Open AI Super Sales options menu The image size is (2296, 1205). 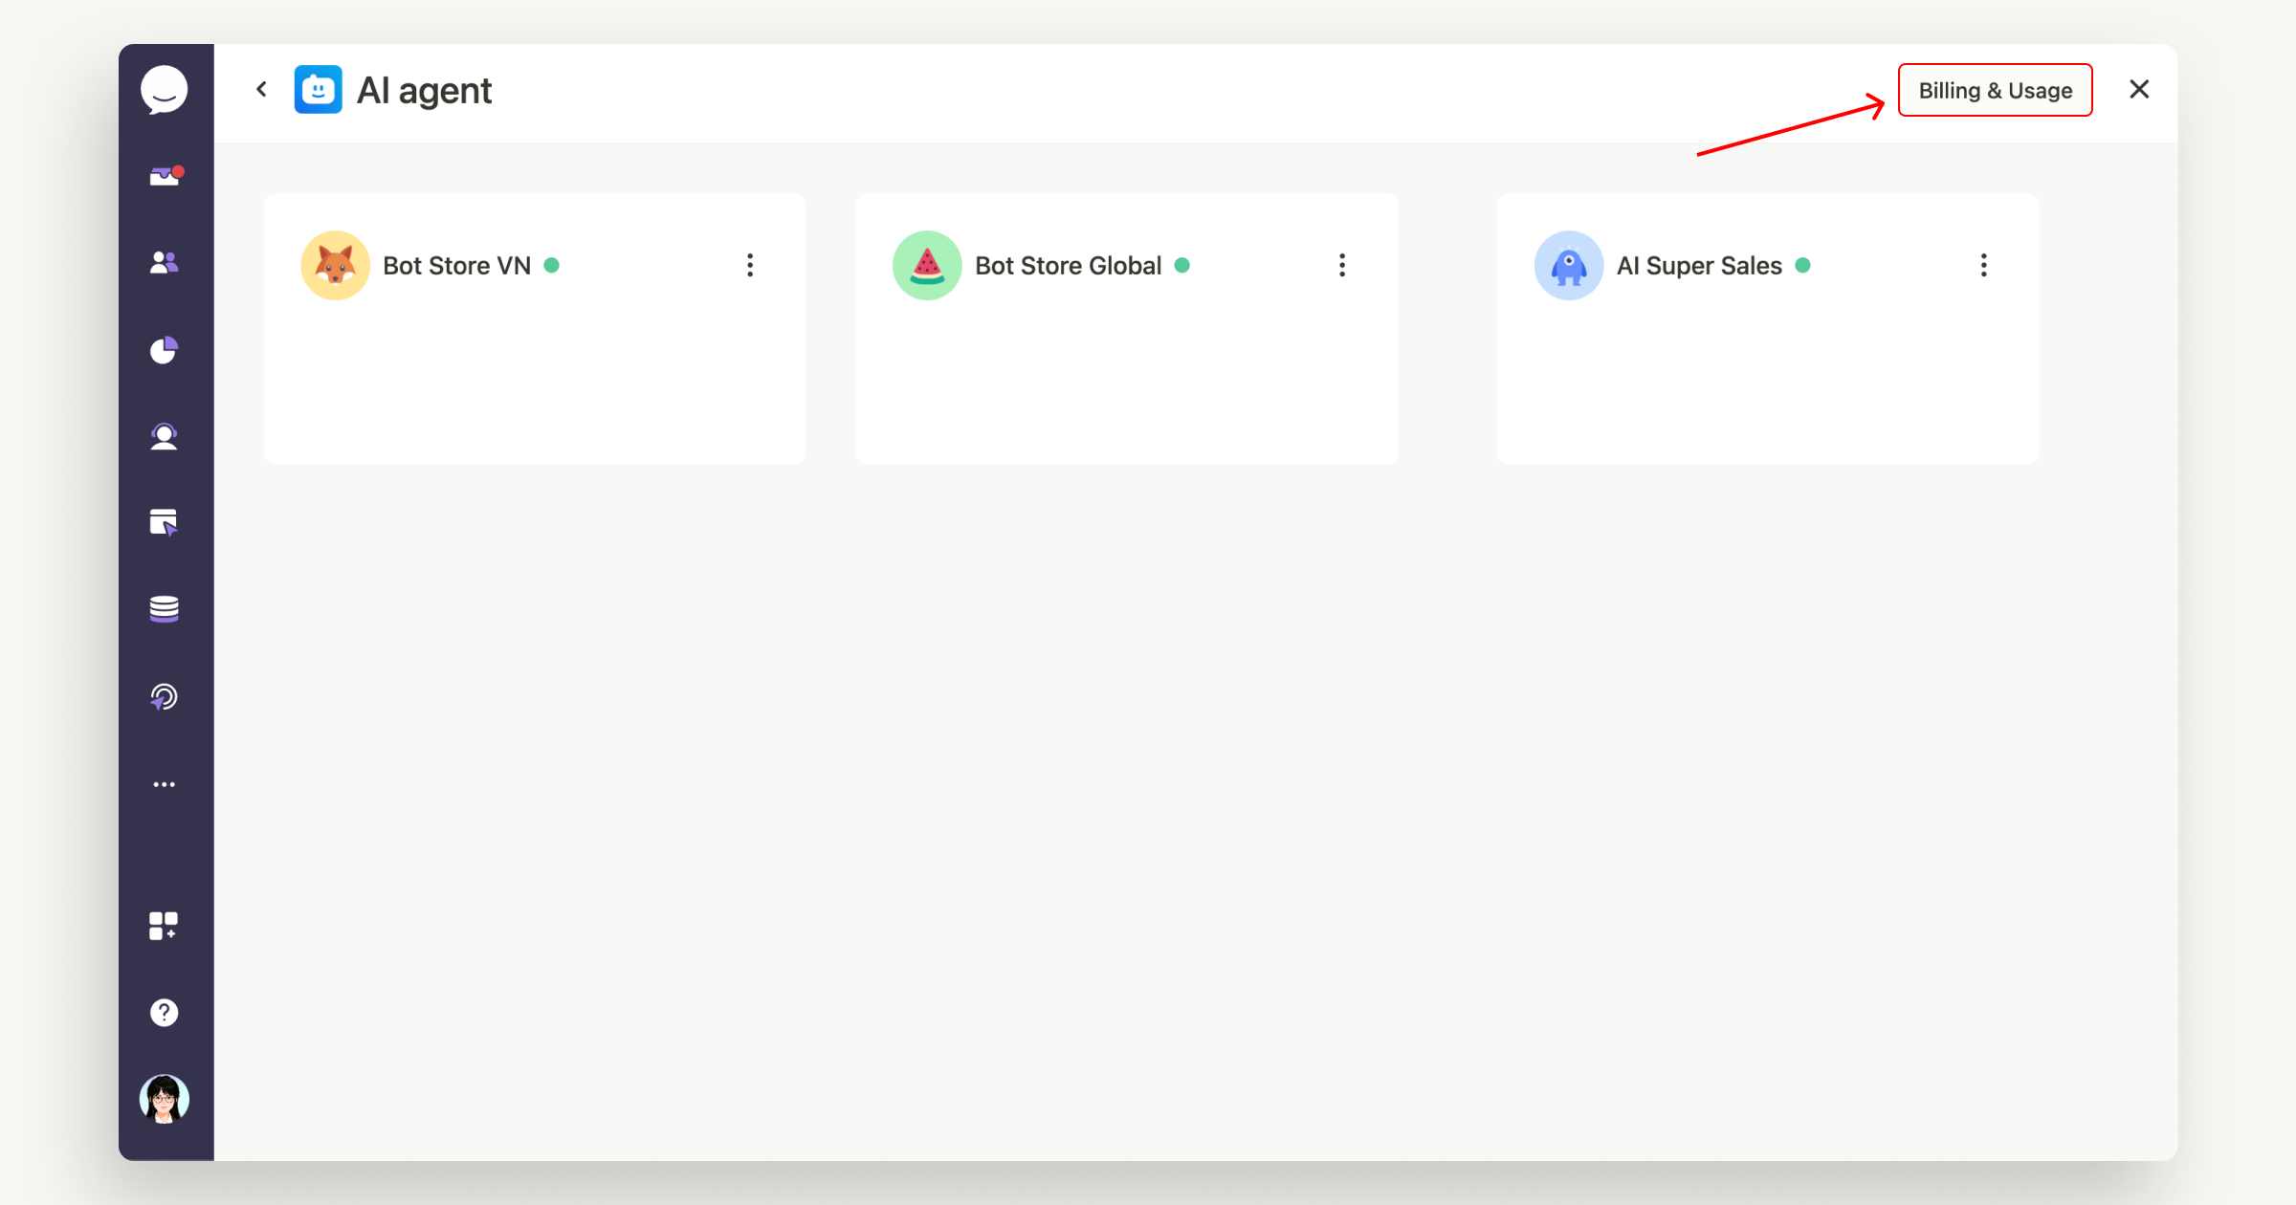pyautogui.click(x=1983, y=266)
